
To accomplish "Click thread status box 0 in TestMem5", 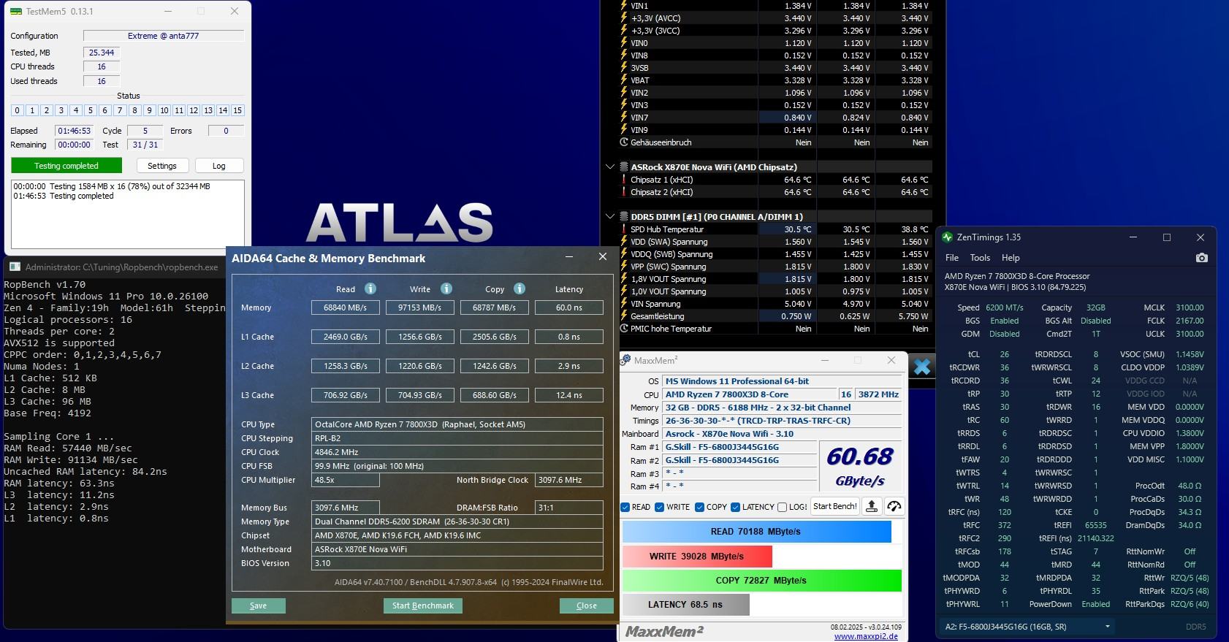I will click(18, 110).
